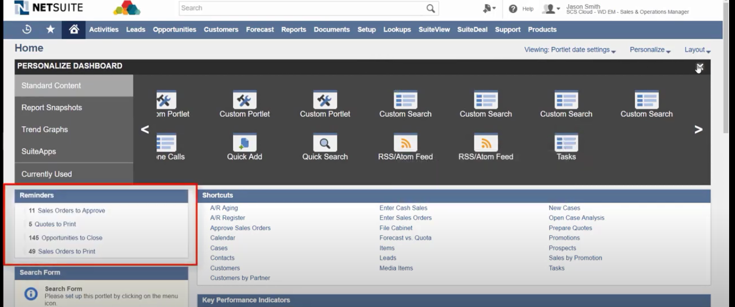Close the Personalize Dashboard panel
Screen dimensions: 735x307
pos(700,67)
